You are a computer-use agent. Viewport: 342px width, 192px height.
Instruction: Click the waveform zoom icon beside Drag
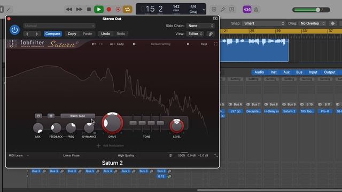point(332,23)
